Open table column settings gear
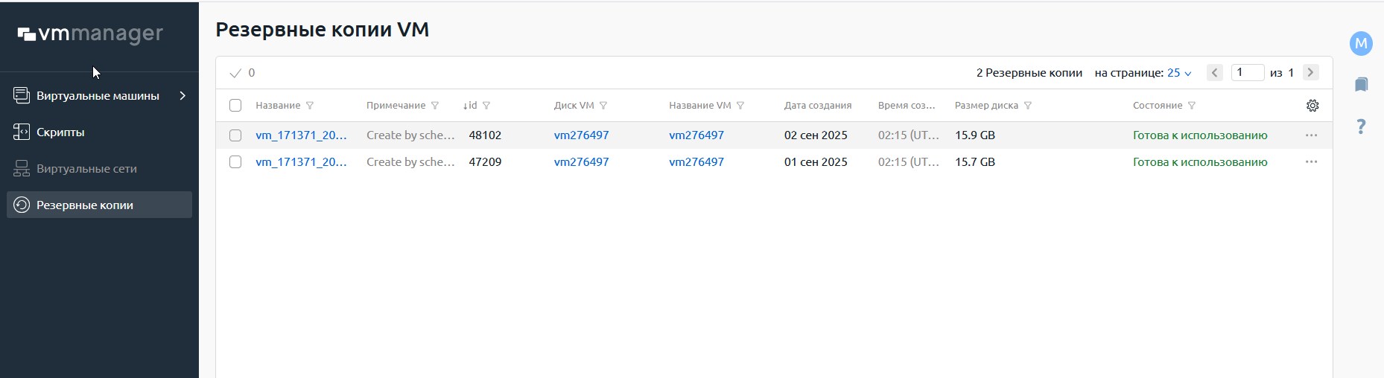This screenshot has width=1384, height=378. [x=1312, y=106]
